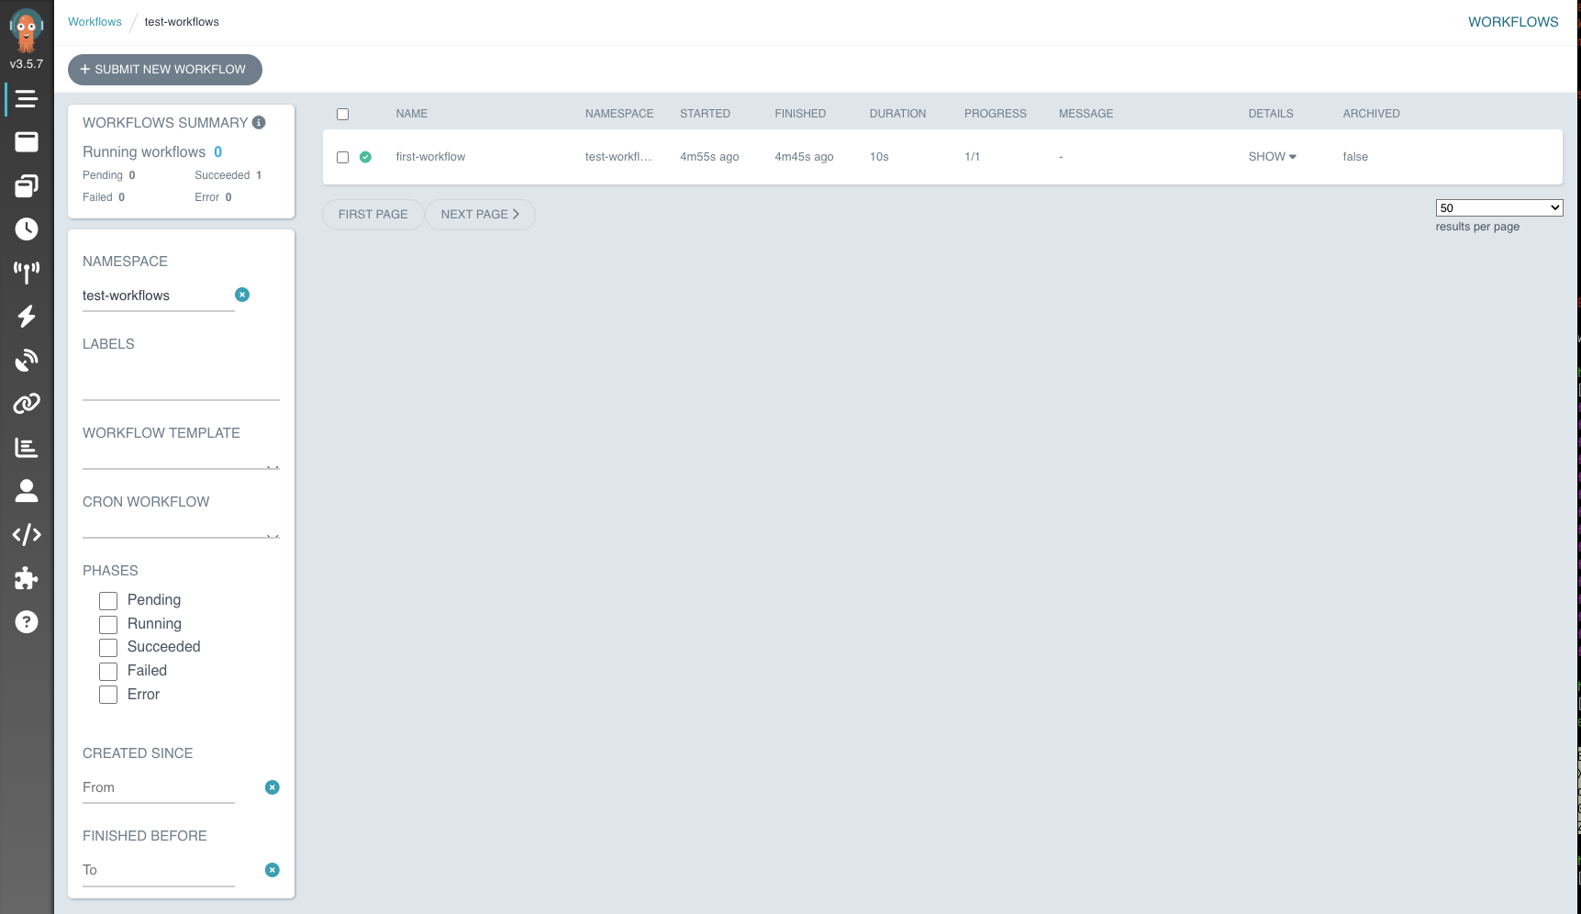
Task: Open Workflow Templates from the sidebar
Action: pyautogui.click(x=26, y=142)
